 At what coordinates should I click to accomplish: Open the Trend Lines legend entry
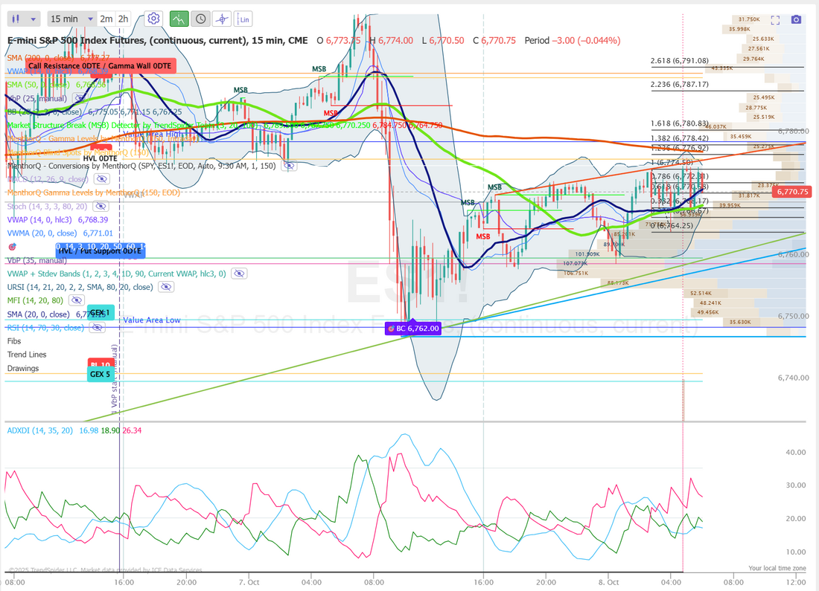point(27,355)
